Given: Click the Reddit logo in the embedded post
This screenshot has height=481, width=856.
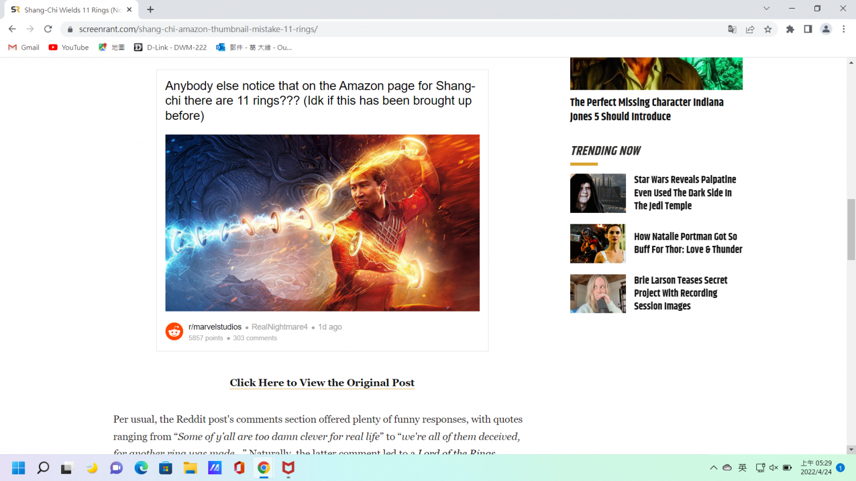Looking at the screenshot, I should 174,331.
